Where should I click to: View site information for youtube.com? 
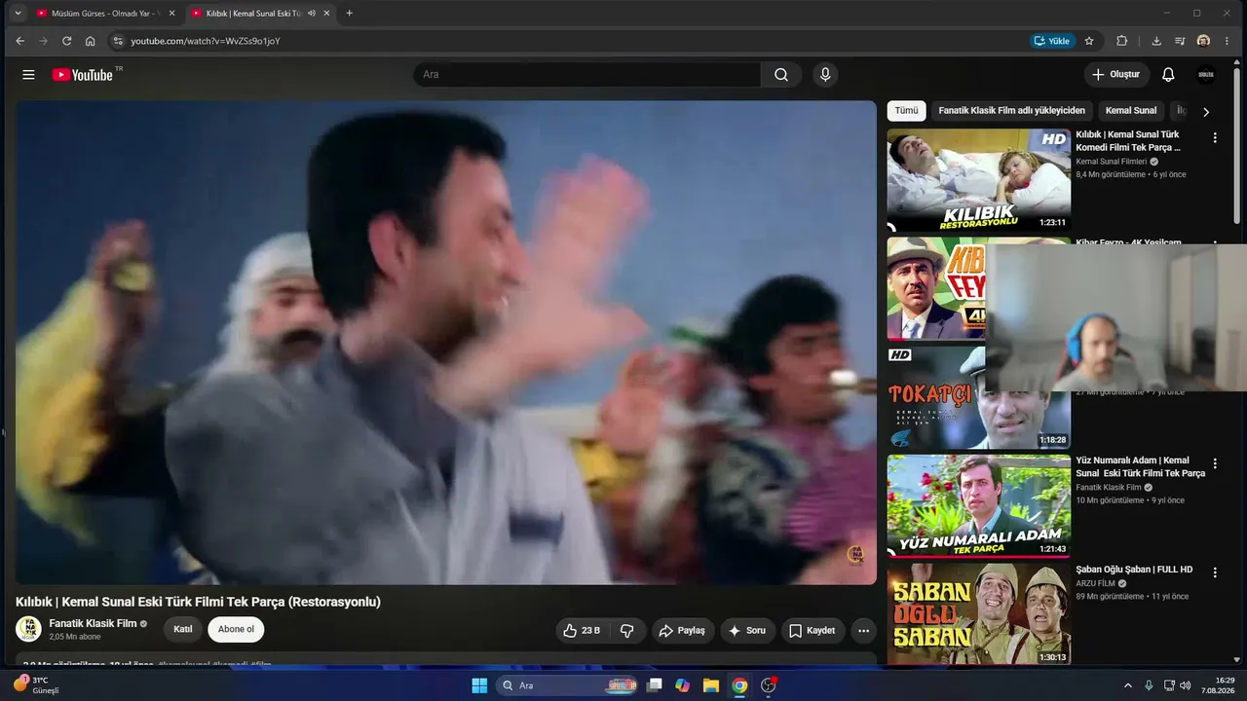point(118,41)
